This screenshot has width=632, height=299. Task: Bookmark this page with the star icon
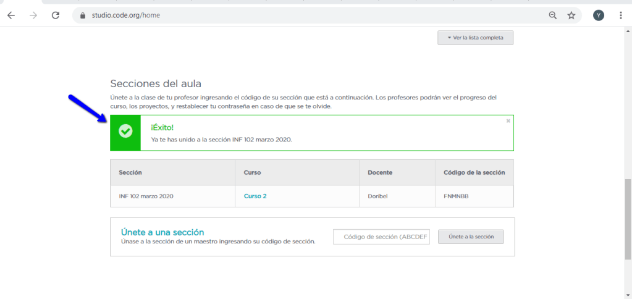point(571,15)
